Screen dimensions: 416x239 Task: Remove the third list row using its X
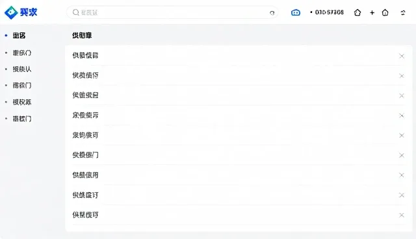pyautogui.click(x=402, y=95)
